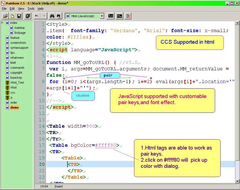Image resolution: width=240 pixels, height=190 pixels.
Task: Open the Html_Text key item
Action: point(17,83)
